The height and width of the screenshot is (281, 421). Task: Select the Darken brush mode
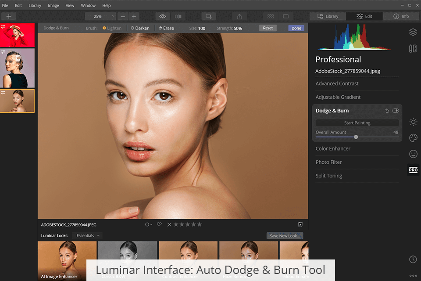pyautogui.click(x=140, y=28)
